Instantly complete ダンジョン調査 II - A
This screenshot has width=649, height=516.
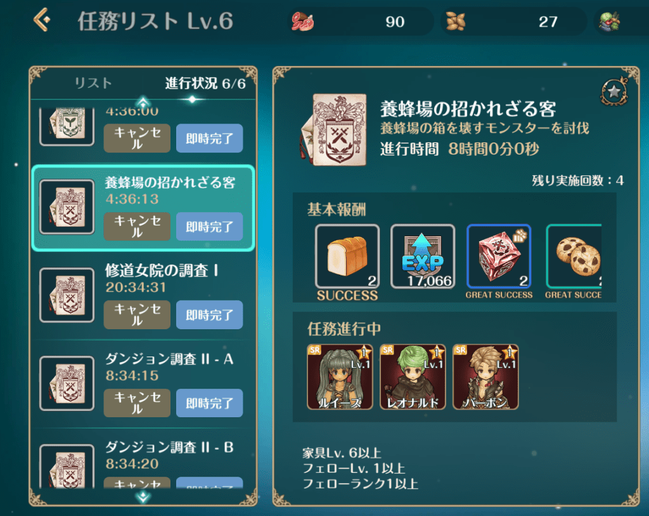click(209, 403)
